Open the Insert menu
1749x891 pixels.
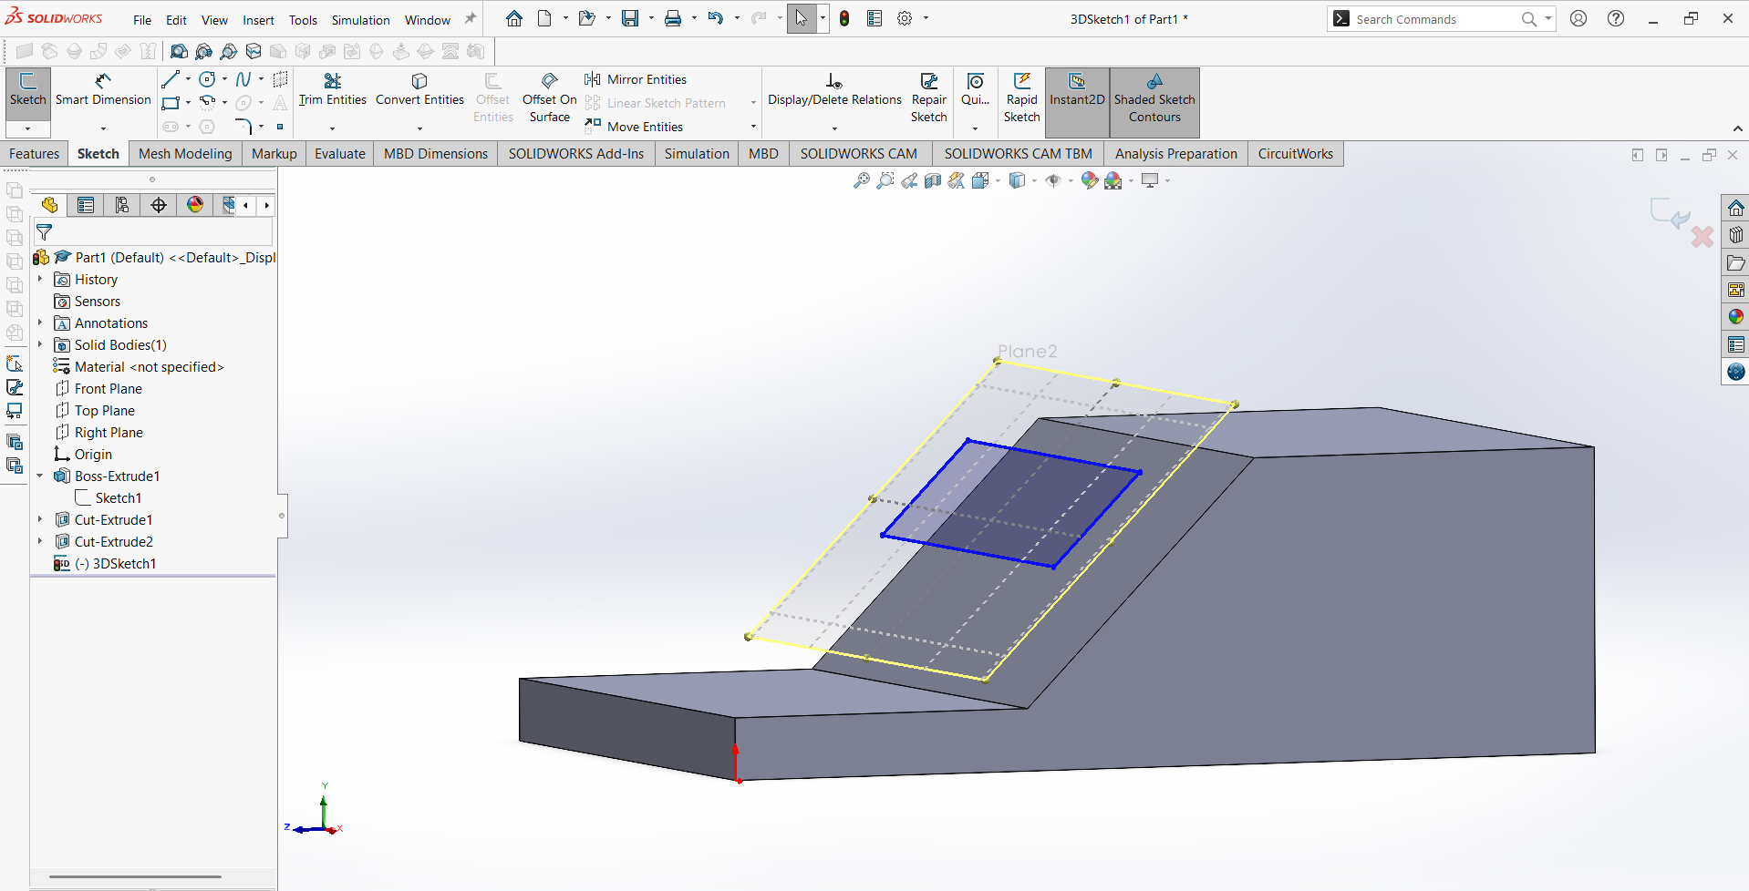coord(258,20)
